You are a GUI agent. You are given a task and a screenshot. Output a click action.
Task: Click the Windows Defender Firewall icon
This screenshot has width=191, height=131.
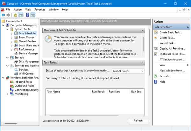[8, 78]
